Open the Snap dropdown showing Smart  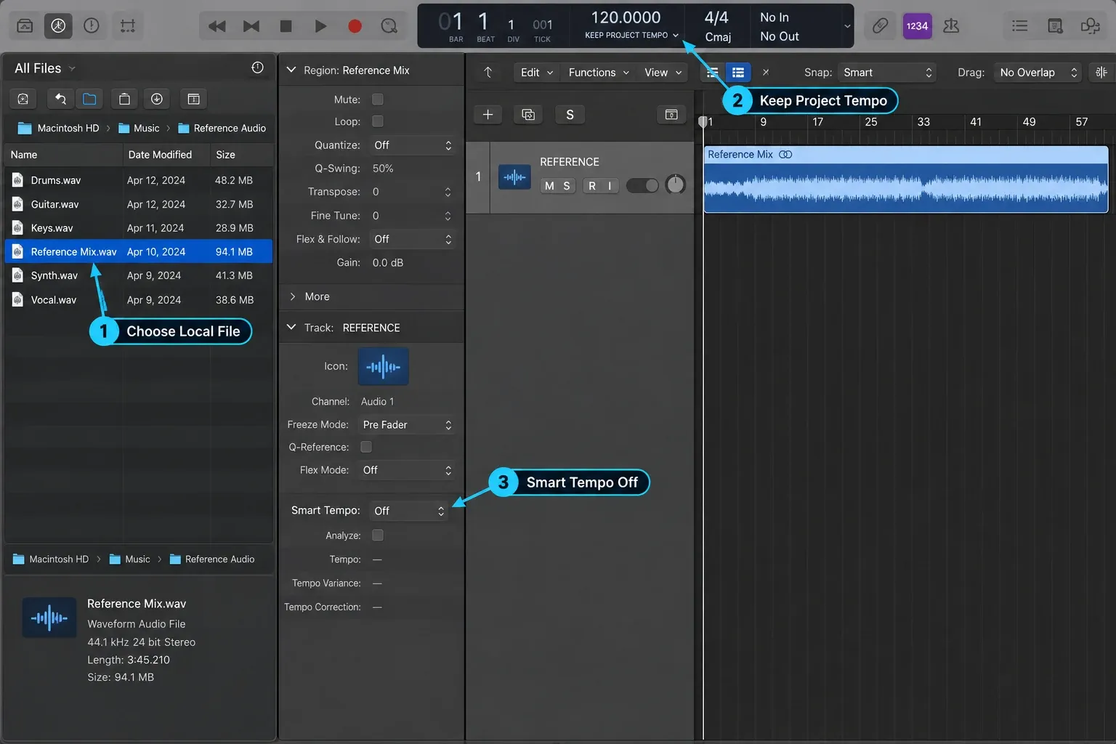point(887,72)
